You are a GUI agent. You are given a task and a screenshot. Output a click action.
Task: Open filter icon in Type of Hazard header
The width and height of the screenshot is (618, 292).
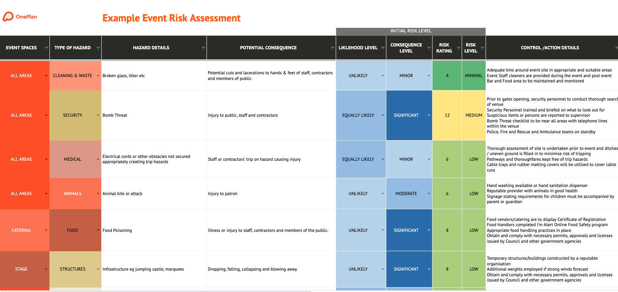pyautogui.click(x=98, y=48)
